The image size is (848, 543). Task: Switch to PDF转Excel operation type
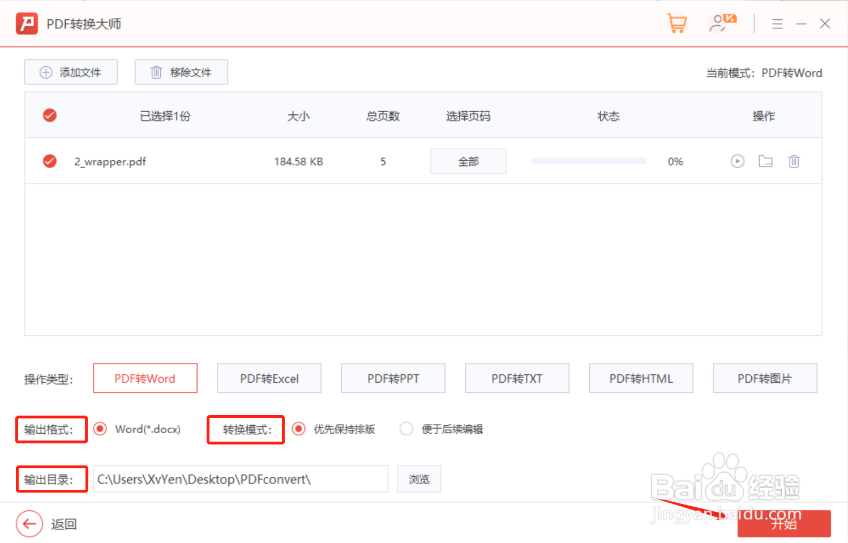pos(269,378)
